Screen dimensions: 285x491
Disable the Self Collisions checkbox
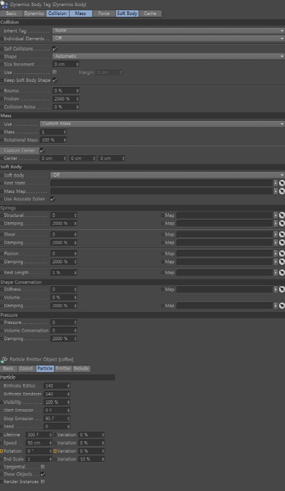(55, 49)
